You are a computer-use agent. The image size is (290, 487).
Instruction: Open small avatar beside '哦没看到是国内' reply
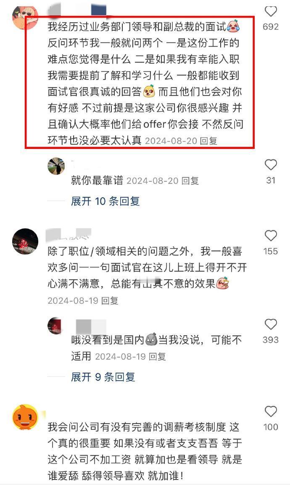(x=56, y=326)
